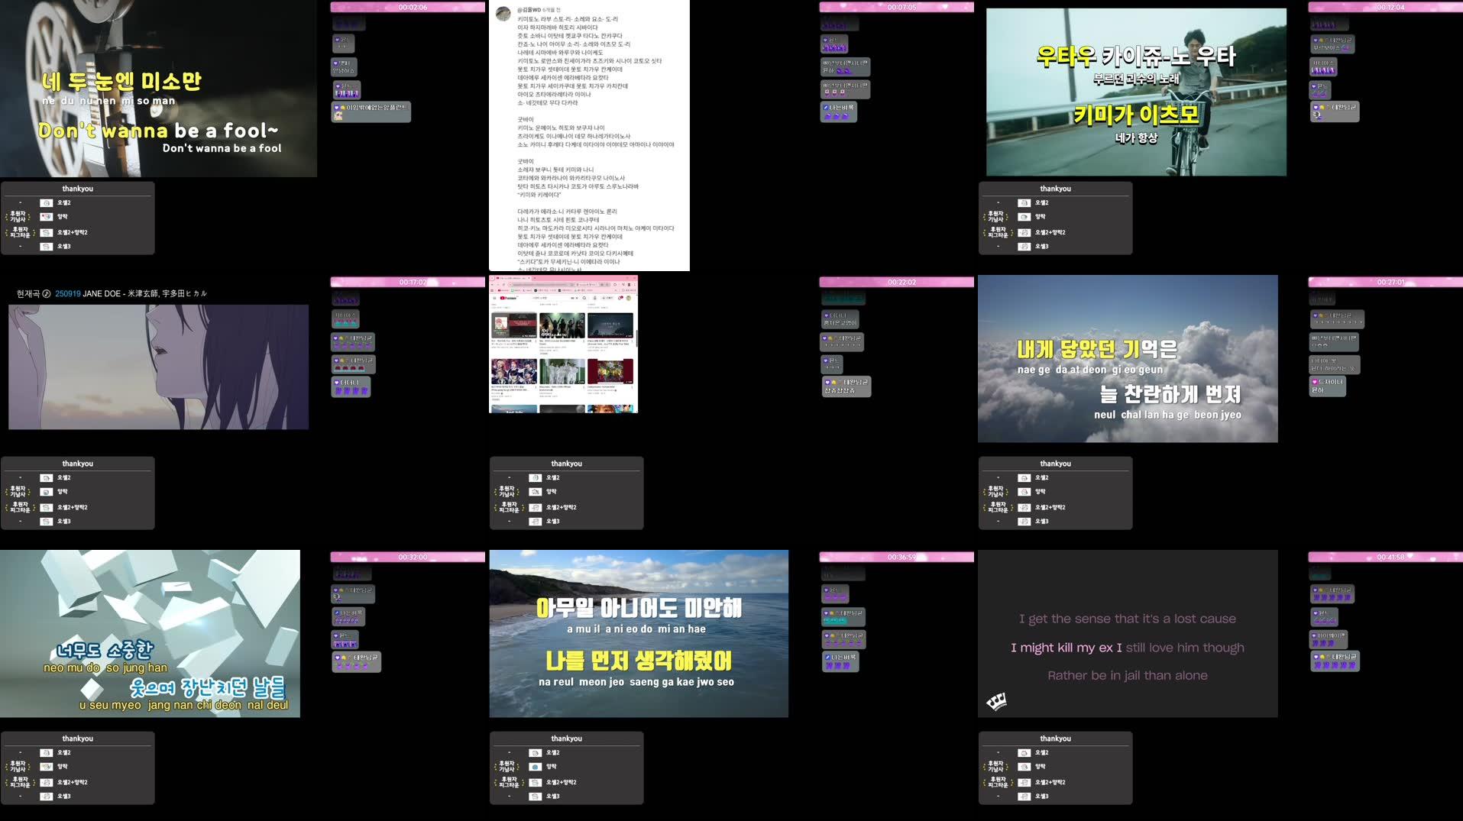Click the pink 00:07:05 timer progress bar
1463x821 pixels.
[895, 5]
